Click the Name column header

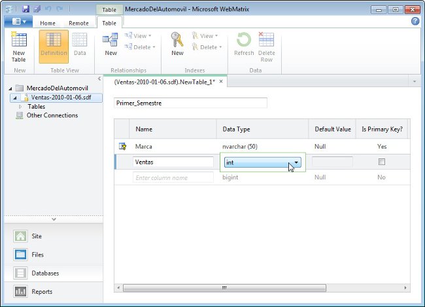click(173, 129)
